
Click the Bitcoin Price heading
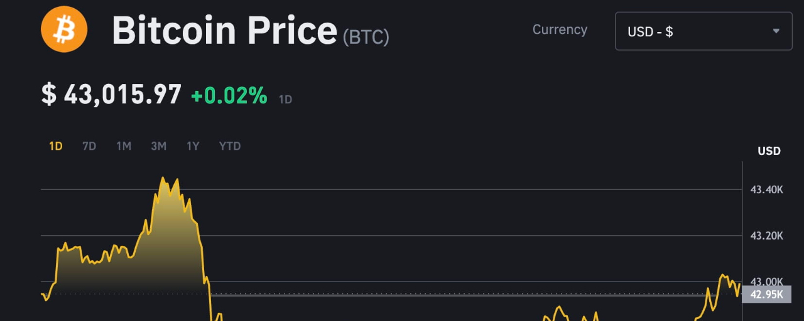tap(225, 30)
